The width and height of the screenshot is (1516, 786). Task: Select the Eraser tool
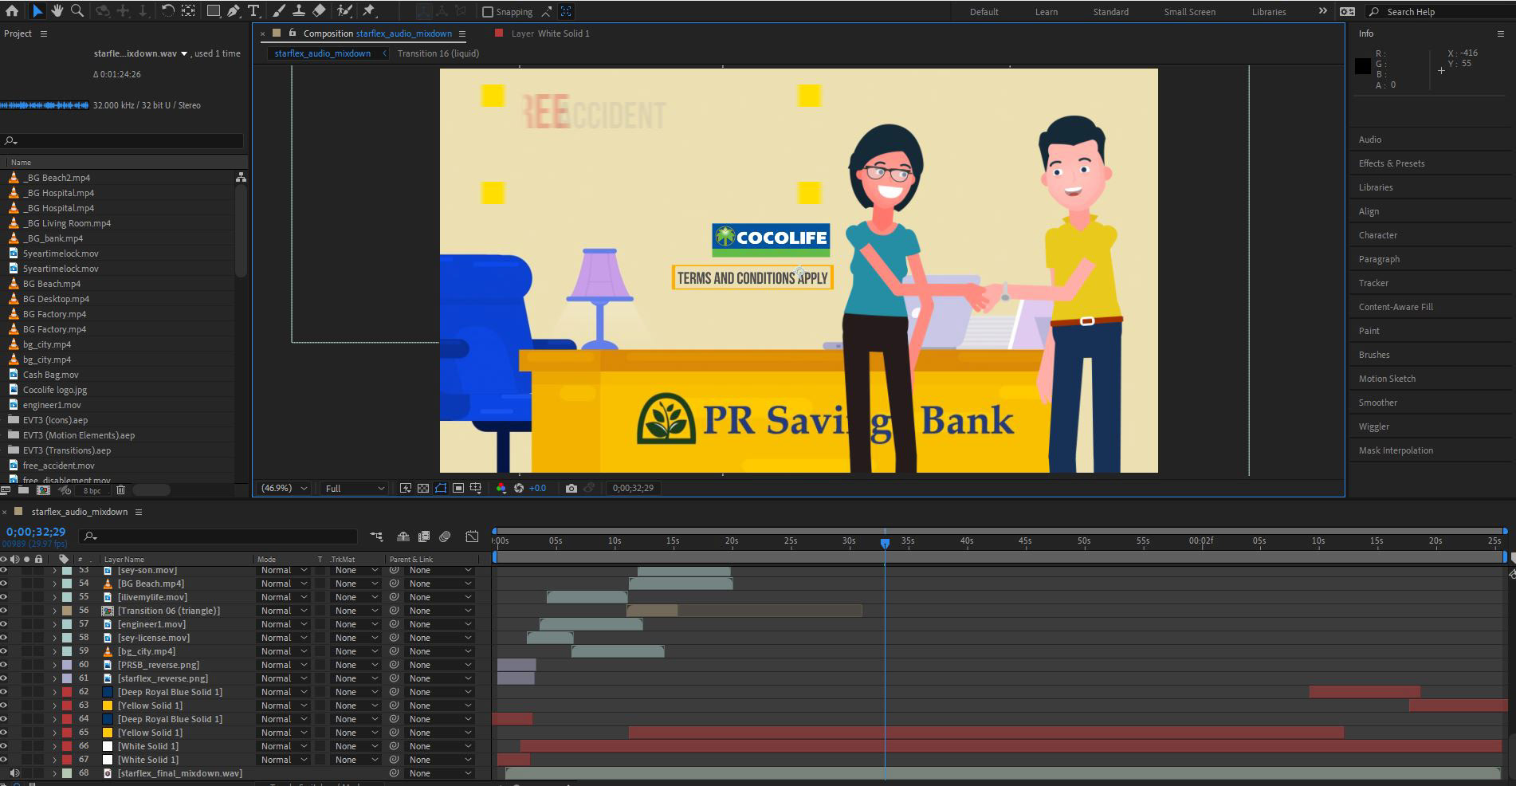(x=319, y=10)
